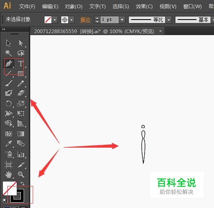Select the Scale tool

tap(21, 104)
